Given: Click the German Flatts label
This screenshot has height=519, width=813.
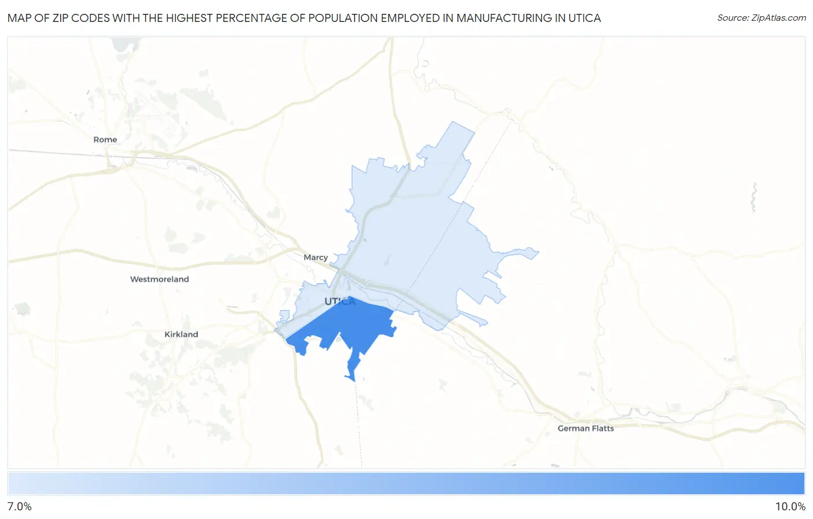Looking at the screenshot, I should coord(586,428).
